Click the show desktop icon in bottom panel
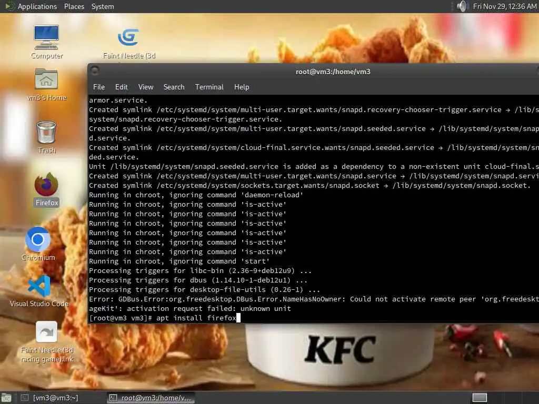 pos(6,398)
